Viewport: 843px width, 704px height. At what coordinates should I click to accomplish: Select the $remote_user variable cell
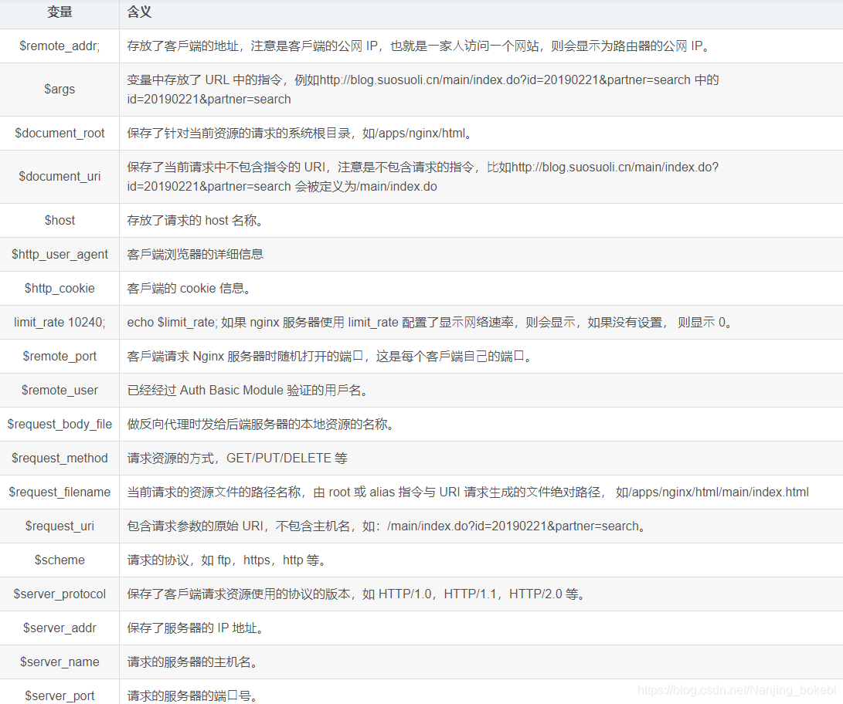59,390
